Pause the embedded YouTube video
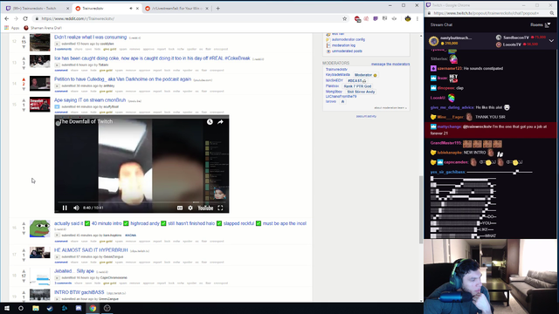The height and width of the screenshot is (314, 559). (x=65, y=208)
